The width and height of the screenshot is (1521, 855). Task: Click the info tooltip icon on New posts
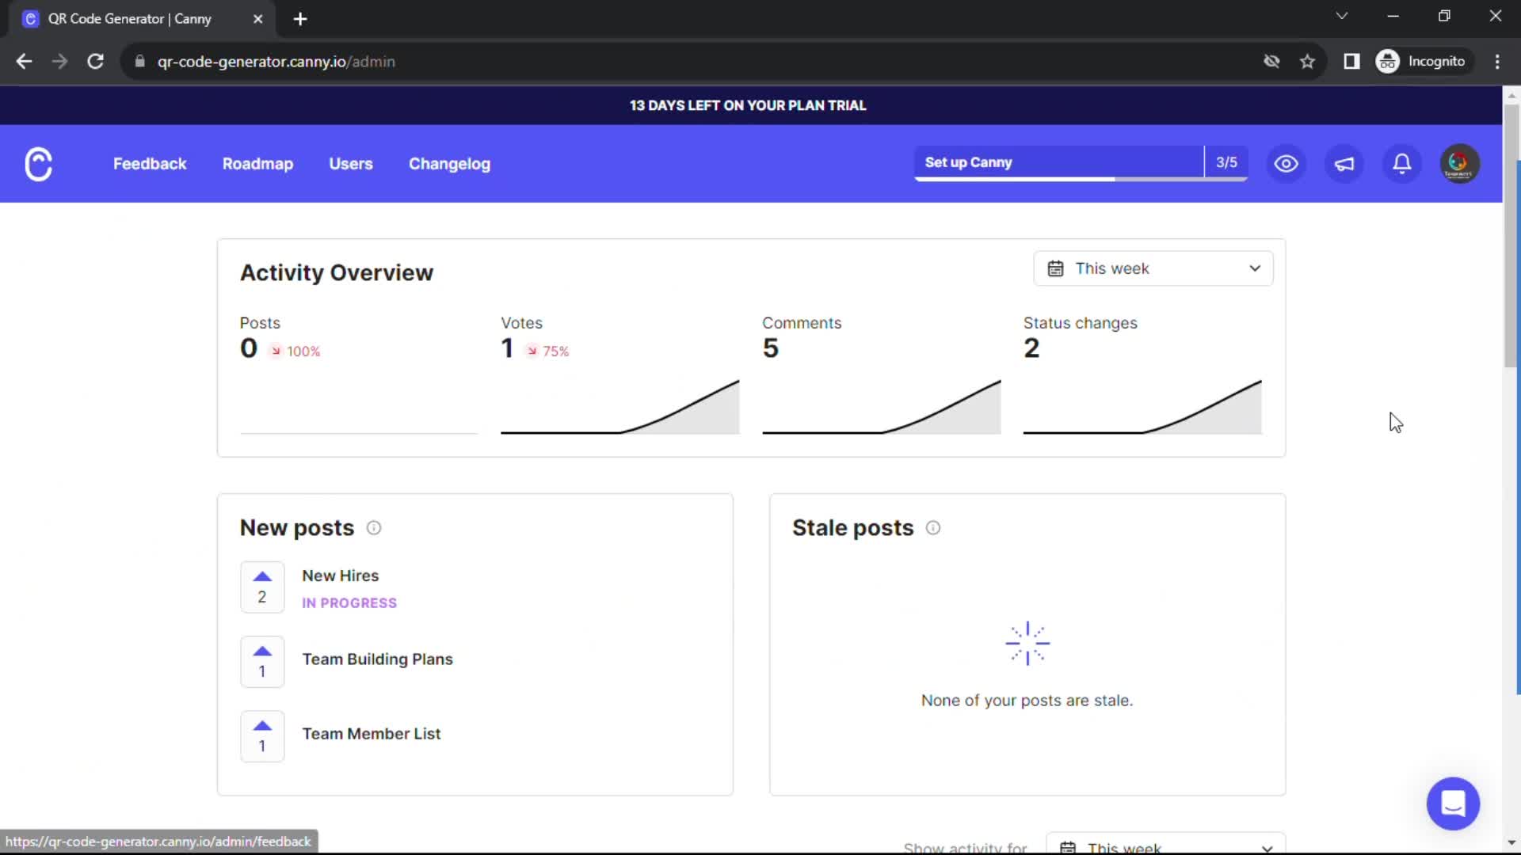coord(374,526)
